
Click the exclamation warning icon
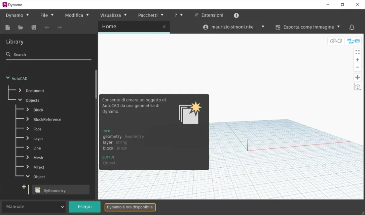pos(236,15)
